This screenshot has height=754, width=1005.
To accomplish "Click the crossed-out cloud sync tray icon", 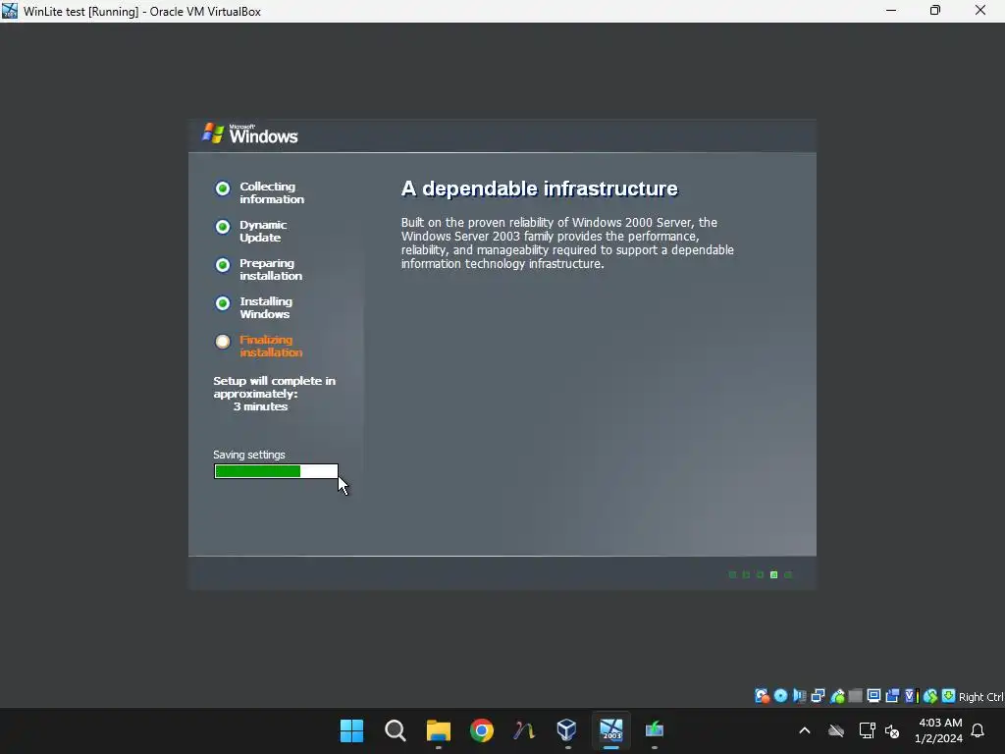I will pyautogui.click(x=836, y=730).
